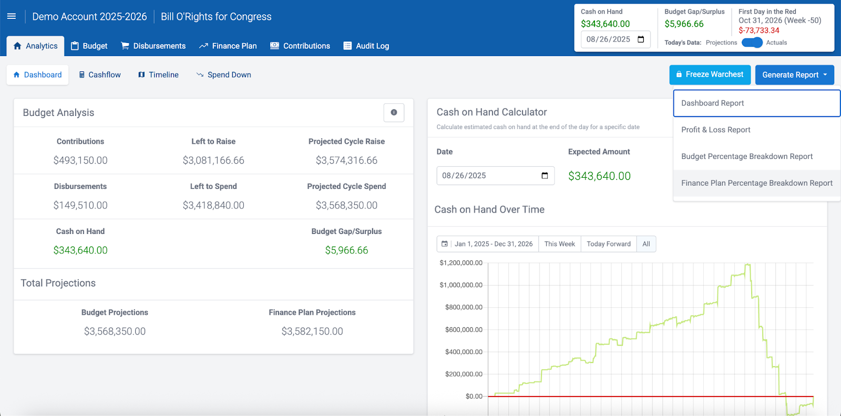Switch to the Budget tab
The height and width of the screenshot is (416, 841).
(89, 46)
